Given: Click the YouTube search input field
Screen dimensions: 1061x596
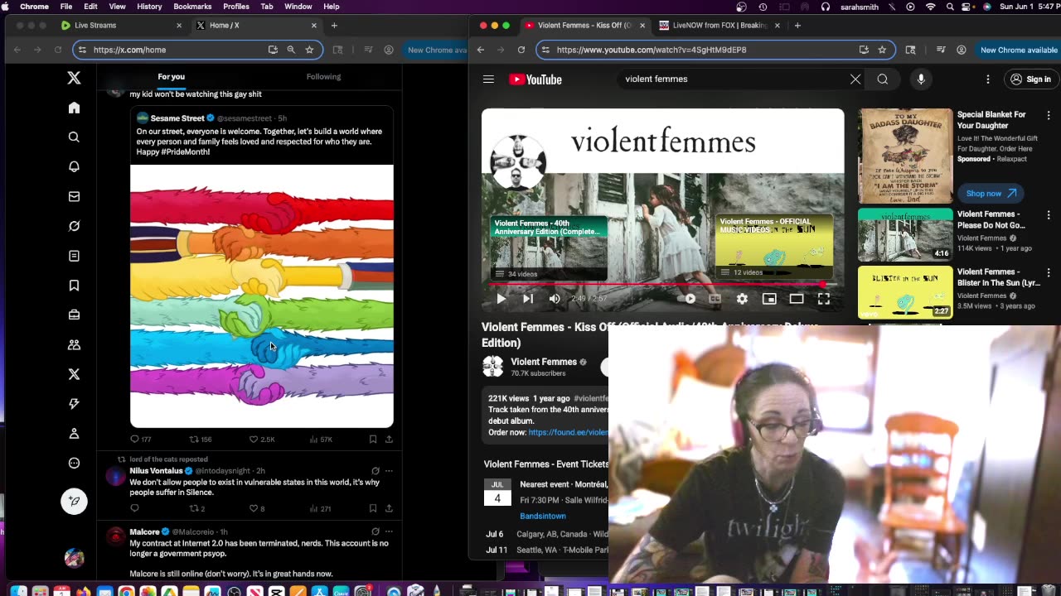Looking at the screenshot, I should [x=733, y=79].
